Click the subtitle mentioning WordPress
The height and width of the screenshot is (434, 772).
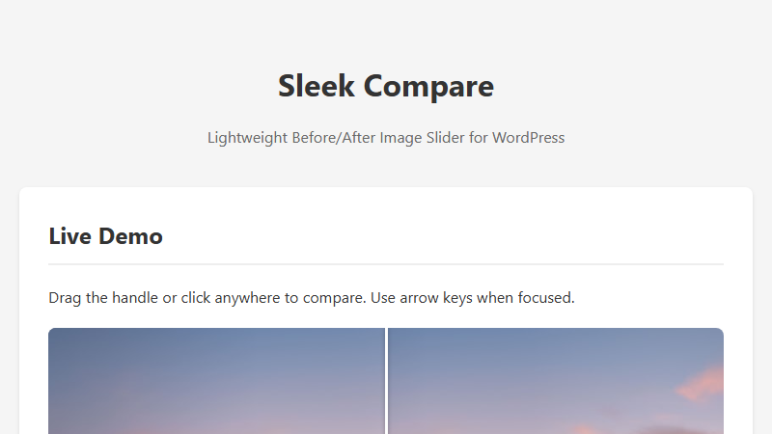click(386, 138)
